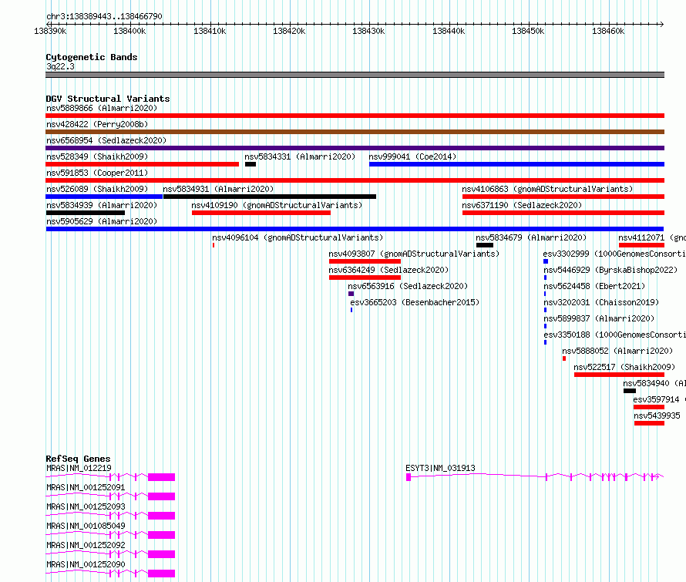Select the nsv5834931 (Almarri2020) black bar
The height and width of the screenshot is (582, 686).
coord(270,197)
